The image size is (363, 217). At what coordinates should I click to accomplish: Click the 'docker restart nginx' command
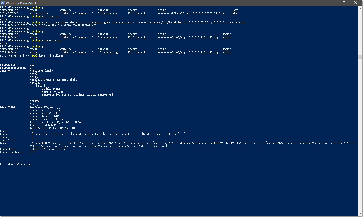pos(47,41)
